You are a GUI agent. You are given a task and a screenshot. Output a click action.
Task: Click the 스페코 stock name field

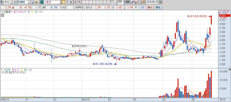pyautogui.click(x=52, y=2)
